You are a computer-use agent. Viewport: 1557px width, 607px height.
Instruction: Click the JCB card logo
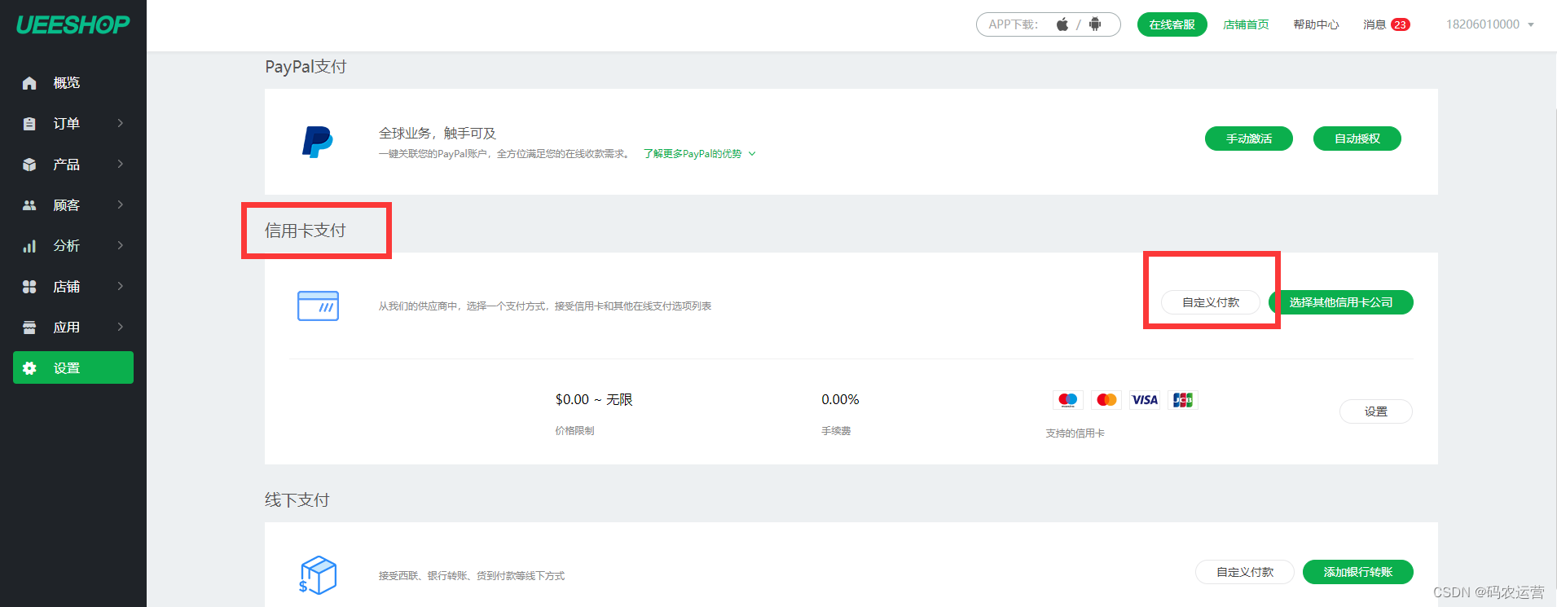1183,400
